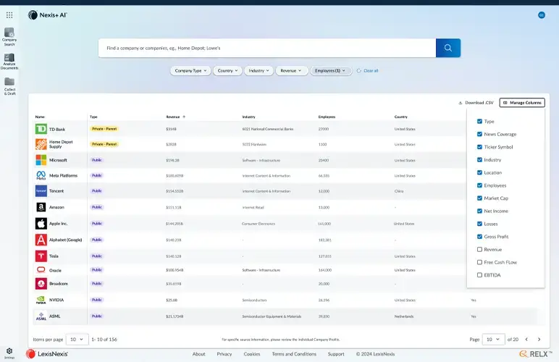
Task: Expand the Company Type filter dropdown
Action: [x=191, y=71]
